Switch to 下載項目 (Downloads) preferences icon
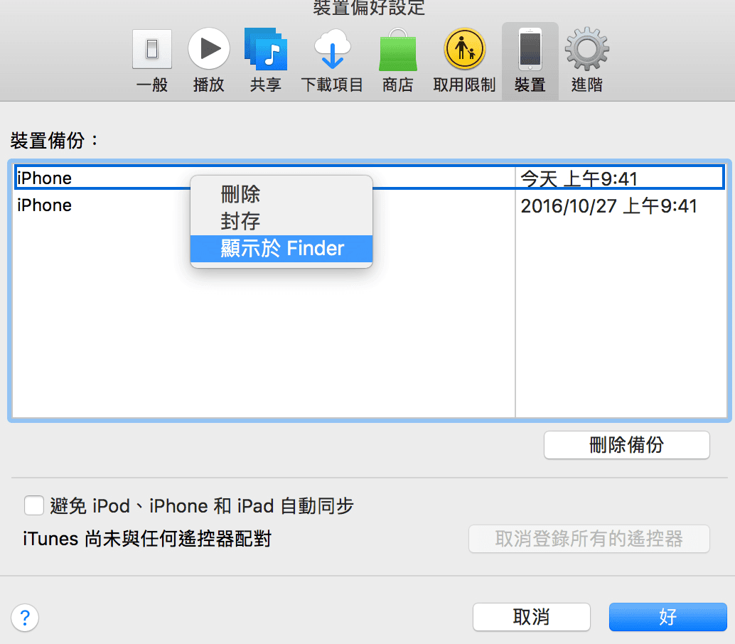This screenshot has width=735, height=644. click(x=332, y=50)
